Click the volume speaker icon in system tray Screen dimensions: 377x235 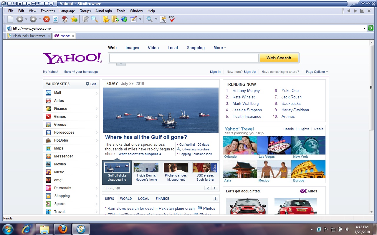(347, 229)
